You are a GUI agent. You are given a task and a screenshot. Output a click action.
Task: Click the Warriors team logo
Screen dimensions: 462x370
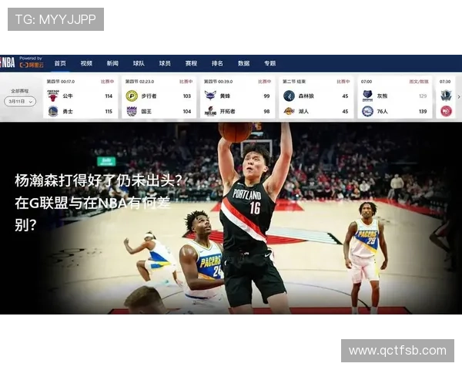[53, 112]
